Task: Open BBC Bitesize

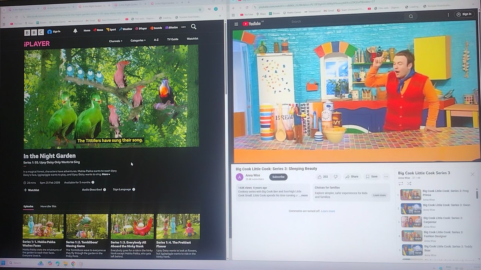Action: (x=171, y=28)
